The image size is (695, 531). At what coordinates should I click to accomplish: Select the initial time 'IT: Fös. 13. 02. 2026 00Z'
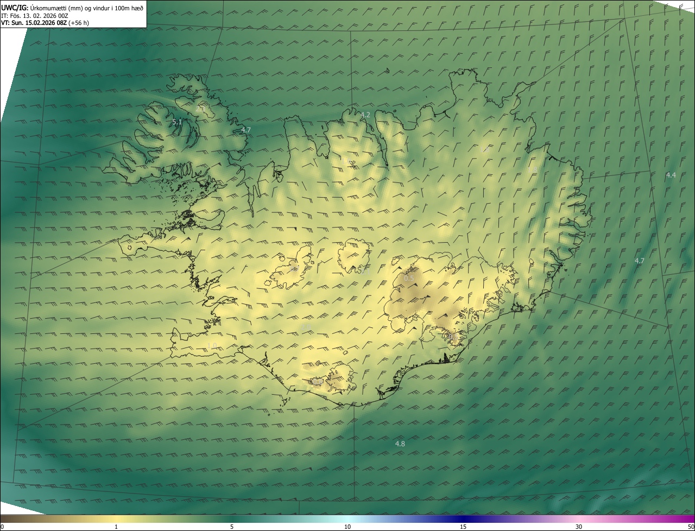pyautogui.click(x=34, y=16)
